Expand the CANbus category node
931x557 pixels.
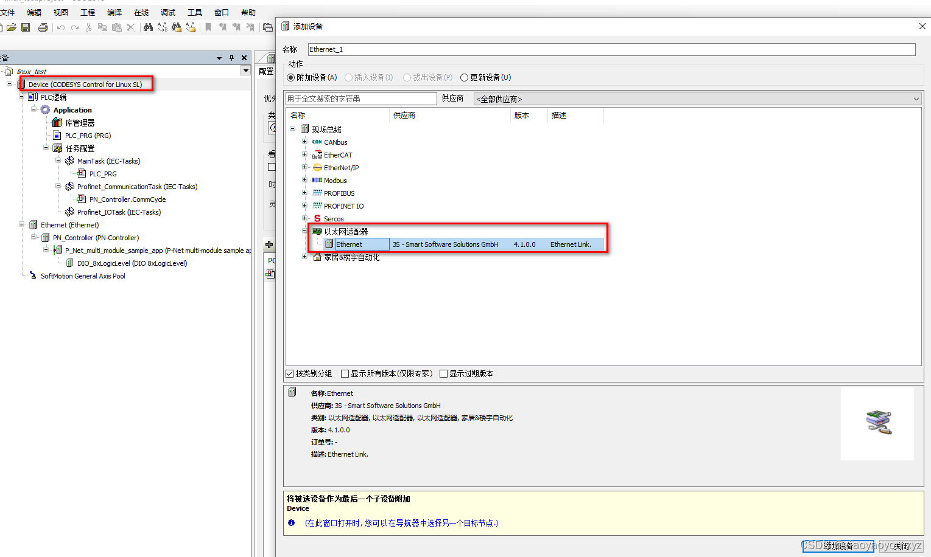pyautogui.click(x=305, y=142)
